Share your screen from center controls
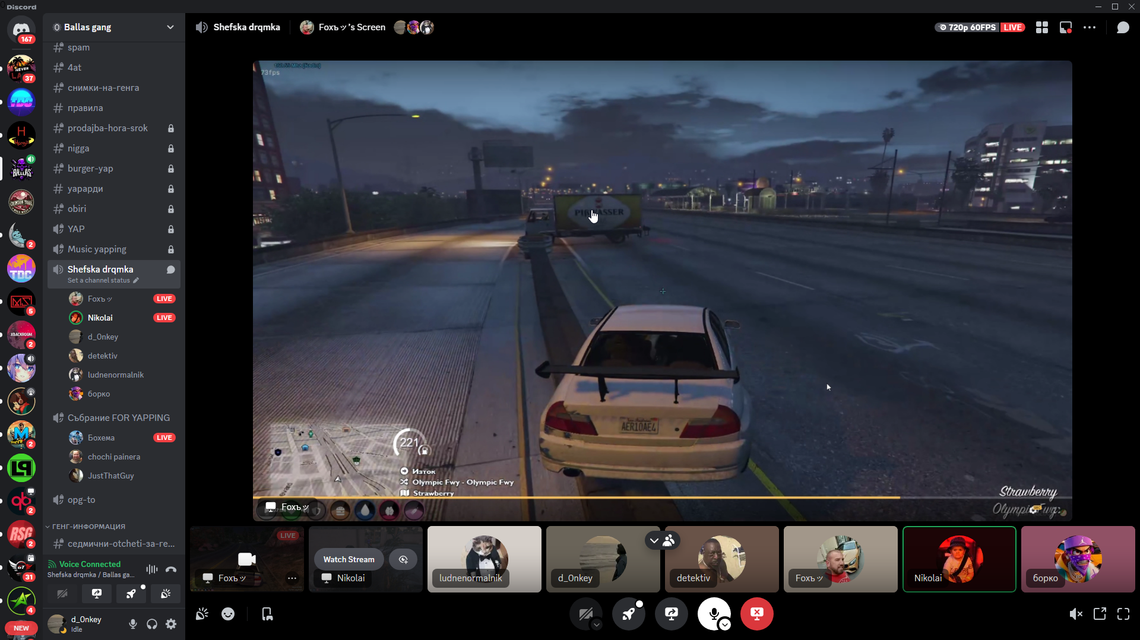This screenshot has height=640, width=1140. [671, 613]
